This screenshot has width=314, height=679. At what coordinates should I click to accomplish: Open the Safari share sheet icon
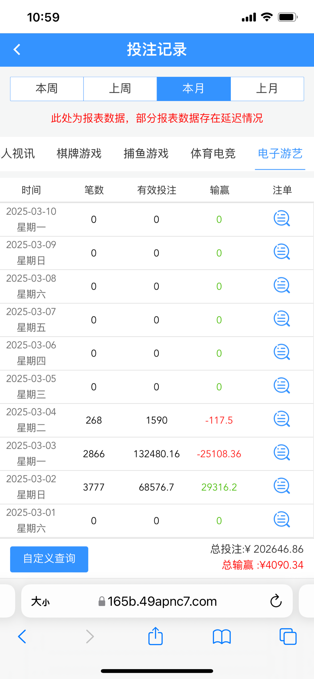coord(155,637)
